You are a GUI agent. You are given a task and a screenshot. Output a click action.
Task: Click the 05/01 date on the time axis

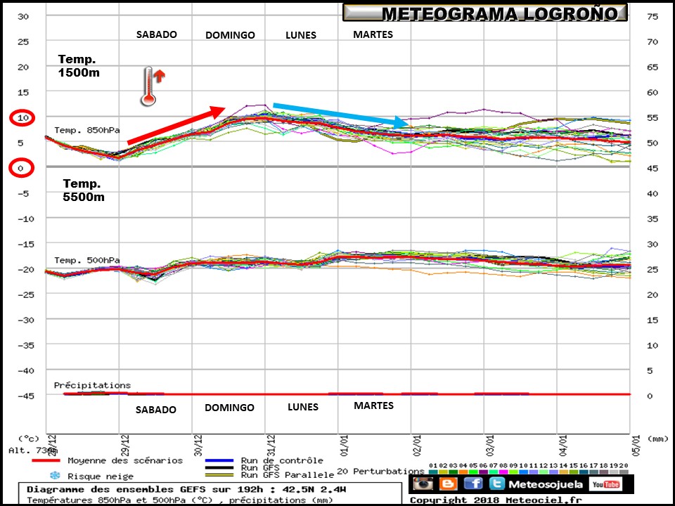636,446
